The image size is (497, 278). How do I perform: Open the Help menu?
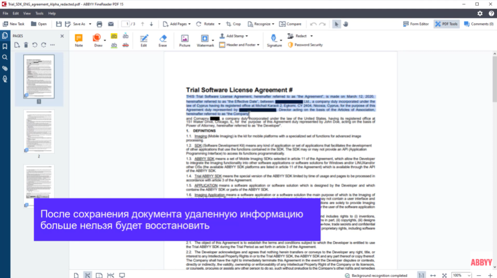tap(52, 14)
